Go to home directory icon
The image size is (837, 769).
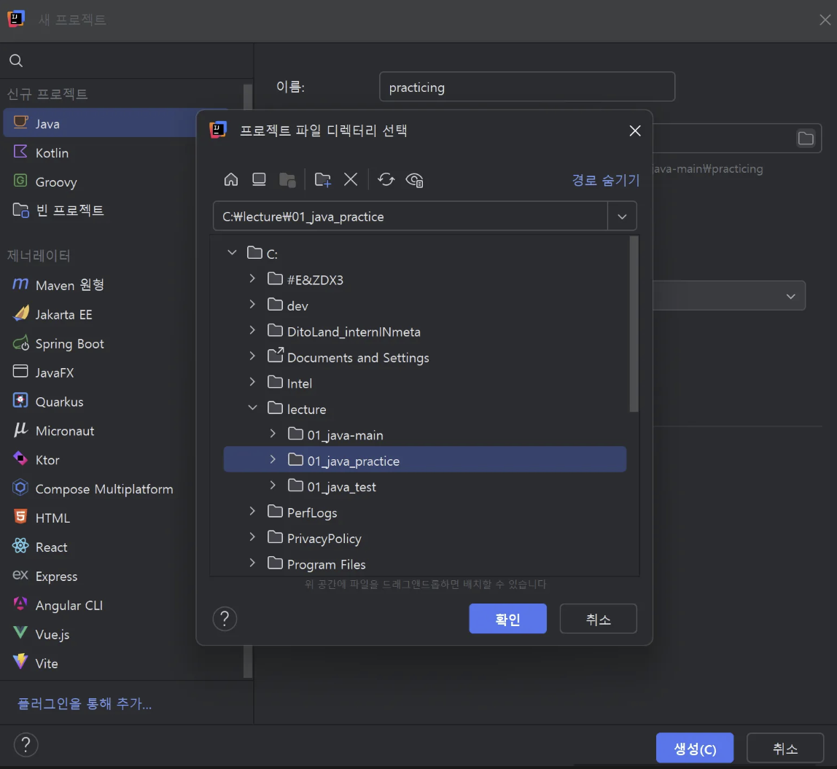[230, 179]
